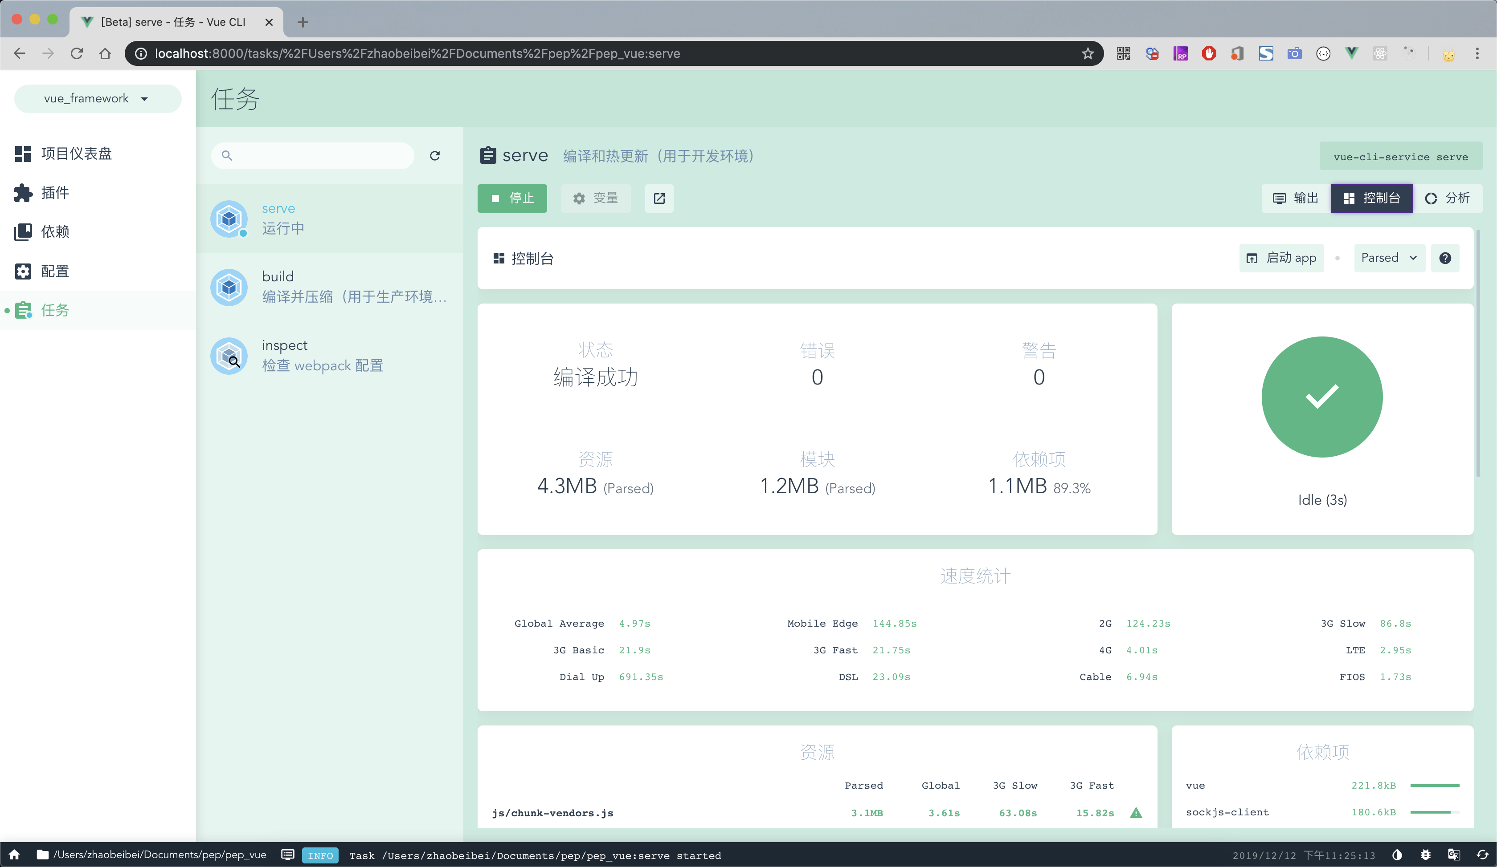Click the warning triangle on chunk-vendors.js row
The width and height of the screenshot is (1497, 867).
point(1137,813)
